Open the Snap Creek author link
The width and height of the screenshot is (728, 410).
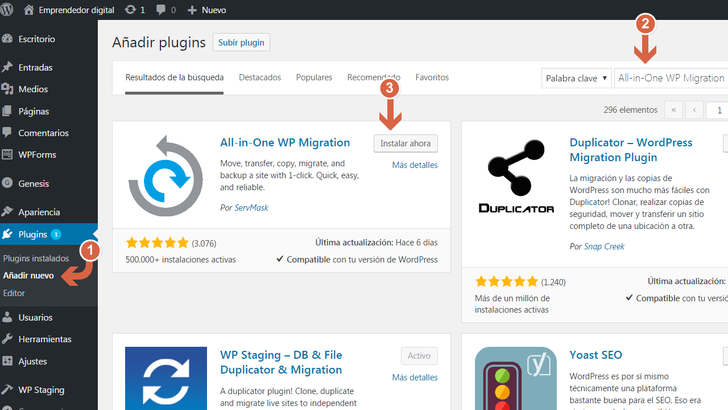(604, 247)
